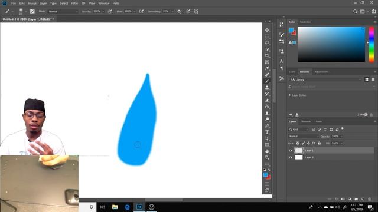
Task: Select the Lasso tool
Action: click(267, 43)
